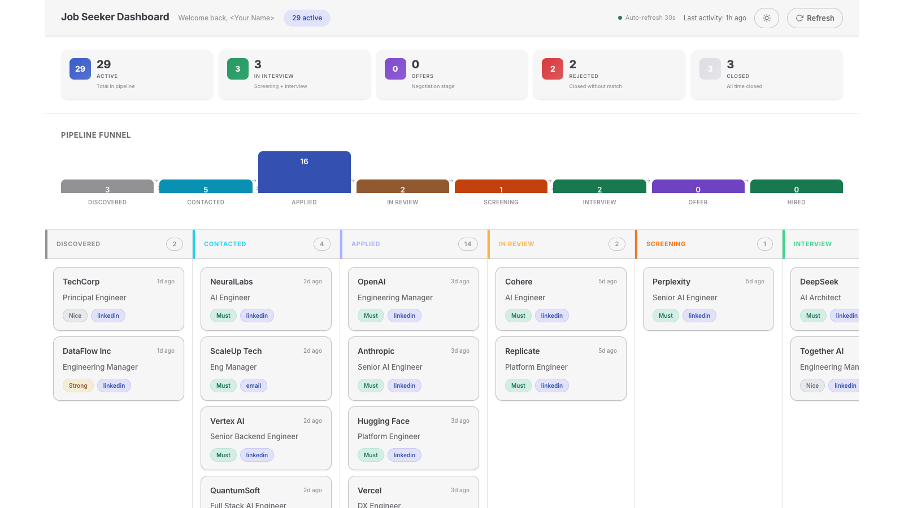Screen dimensions: 904x508
Task: Select the Screening column header
Action: [x=709, y=244]
